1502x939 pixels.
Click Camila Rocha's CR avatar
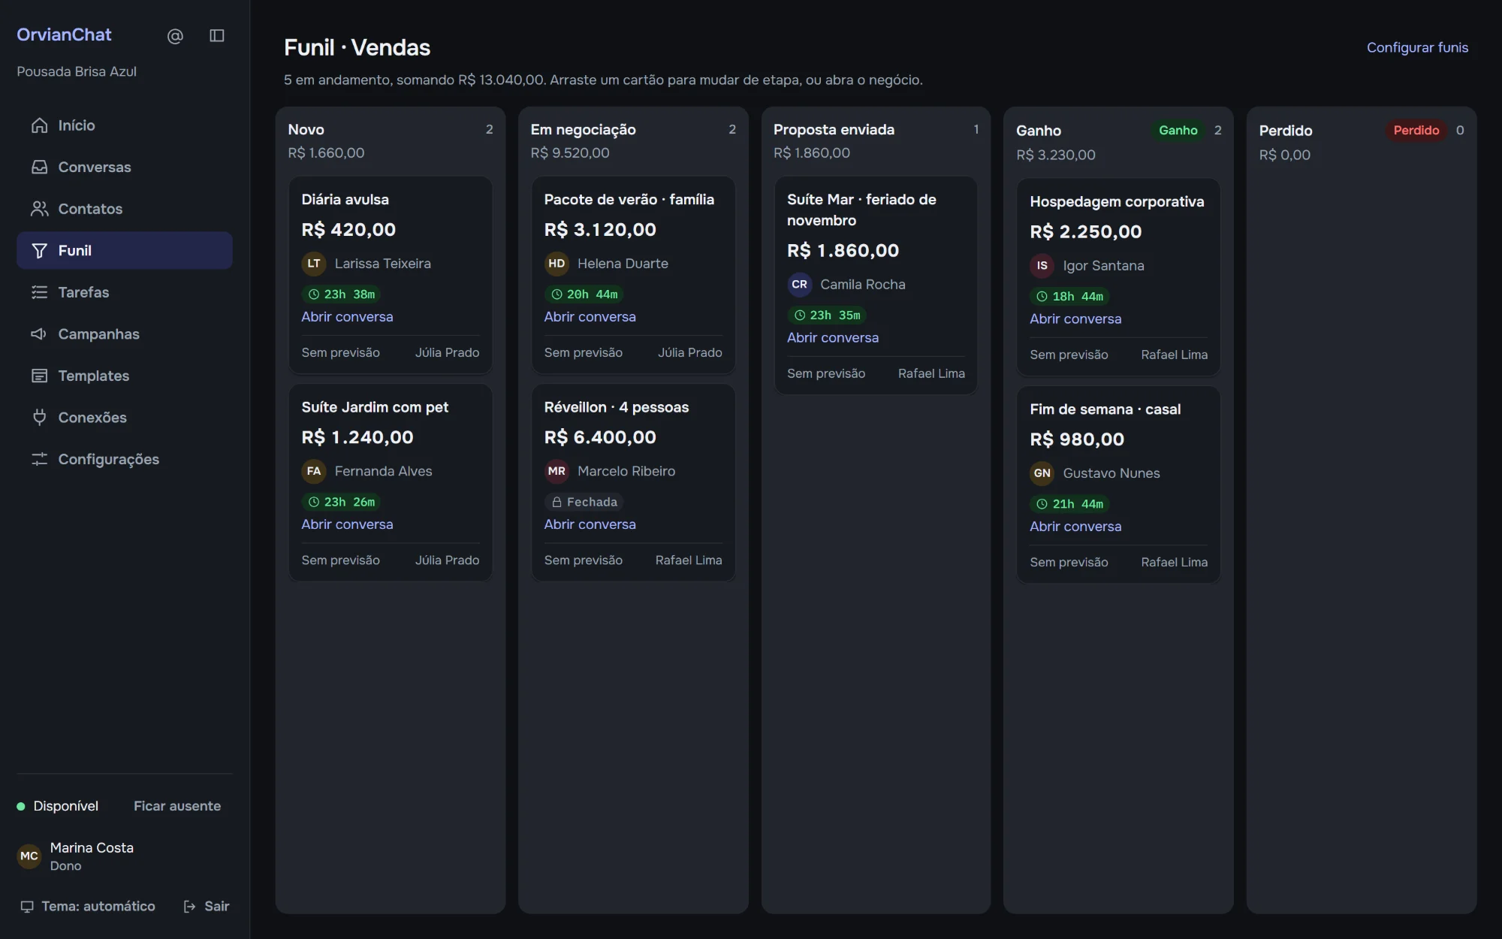click(x=799, y=285)
